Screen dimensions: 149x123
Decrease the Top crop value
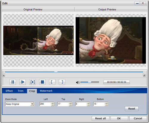70,105
